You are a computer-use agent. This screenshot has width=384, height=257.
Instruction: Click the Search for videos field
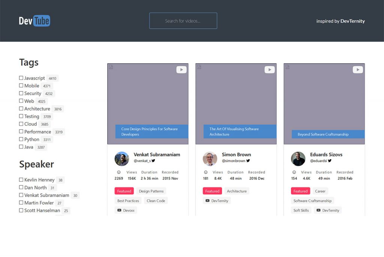183,21
